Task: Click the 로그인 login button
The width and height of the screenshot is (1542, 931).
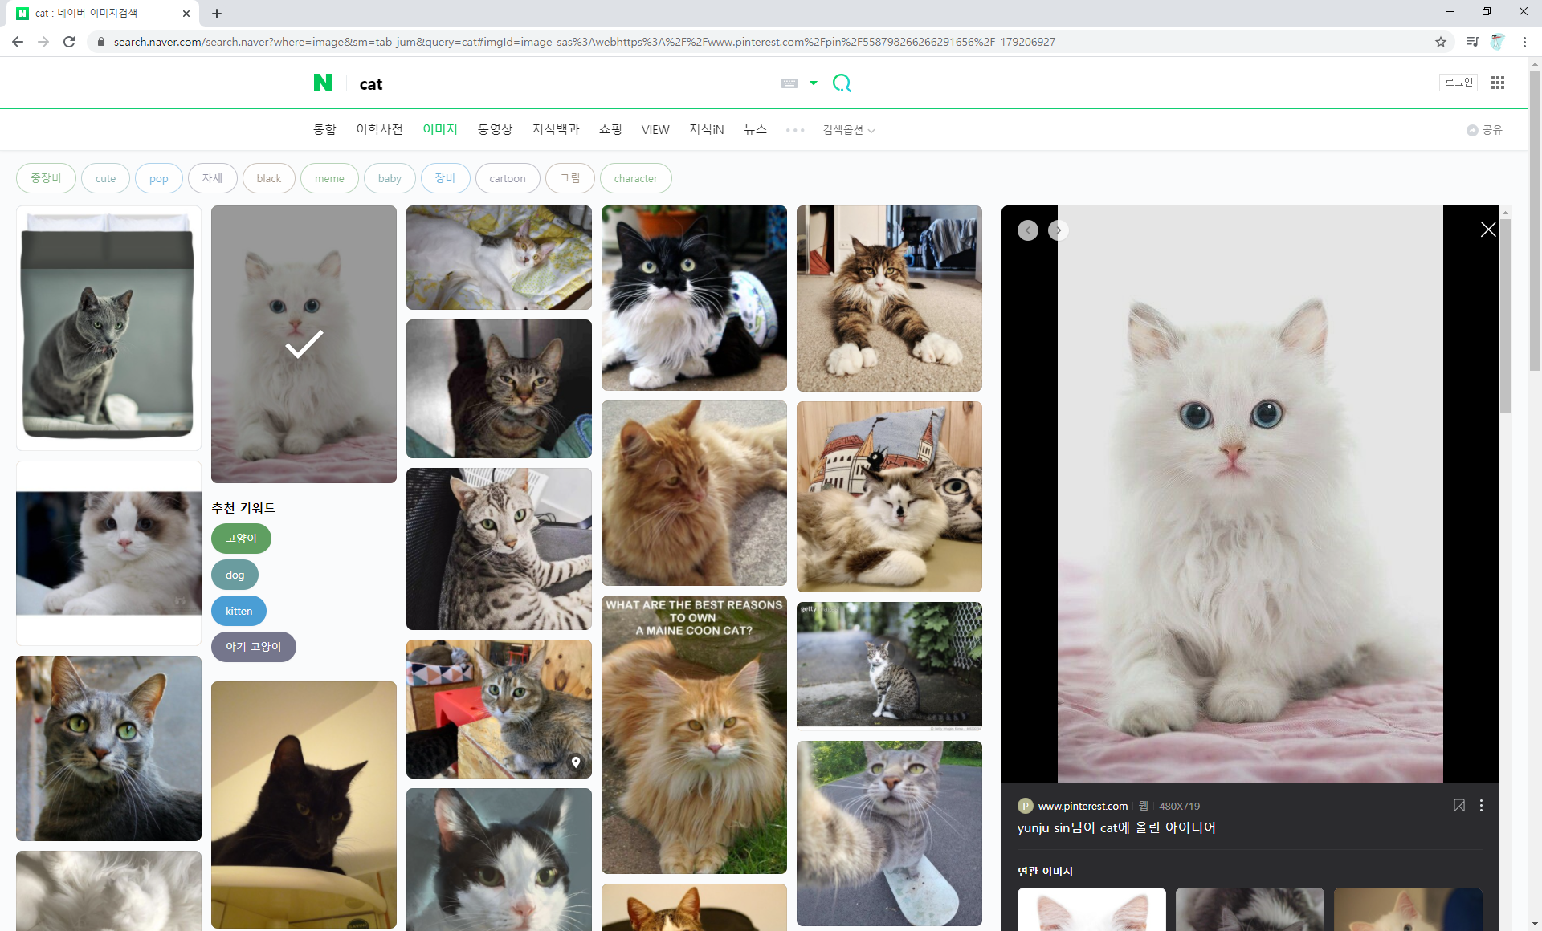Action: pos(1458,83)
